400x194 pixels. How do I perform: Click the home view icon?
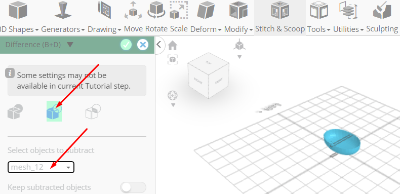tap(173, 46)
